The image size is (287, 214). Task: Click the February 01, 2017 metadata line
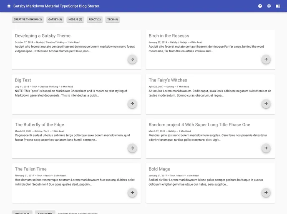coord(40,176)
